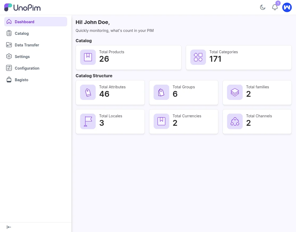The image size is (296, 232).
Task: Click the UnoPim logo
Action: click(x=22, y=7)
